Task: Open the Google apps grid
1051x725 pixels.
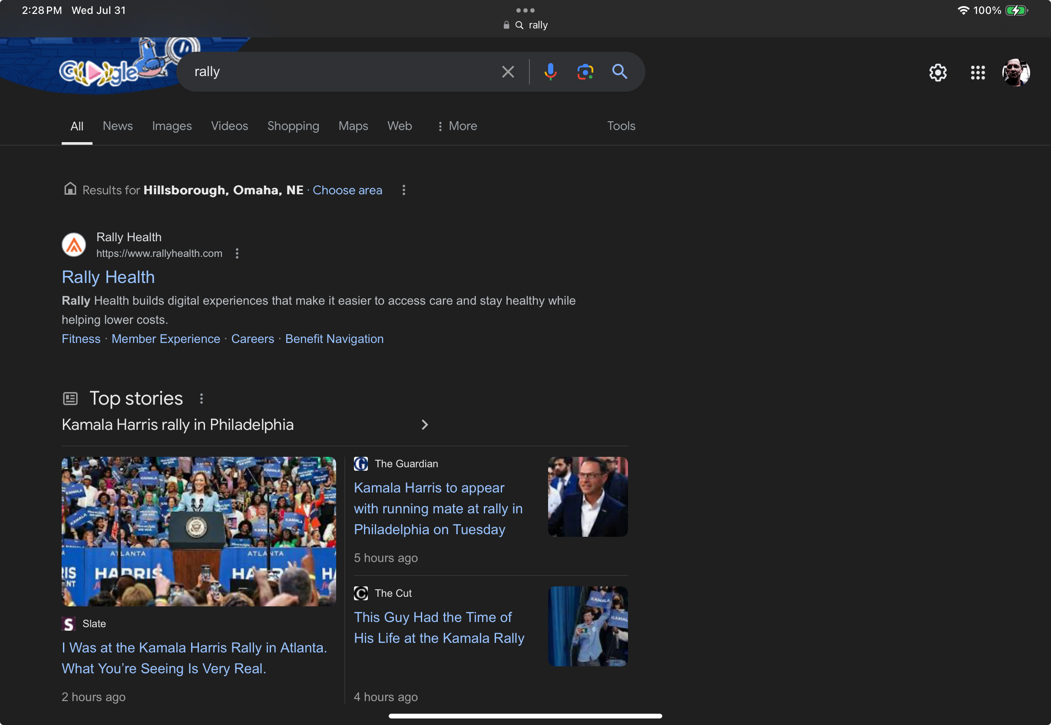Action: pyautogui.click(x=978, y=72)
